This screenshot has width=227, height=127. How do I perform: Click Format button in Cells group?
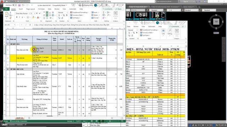pos(95,18)
